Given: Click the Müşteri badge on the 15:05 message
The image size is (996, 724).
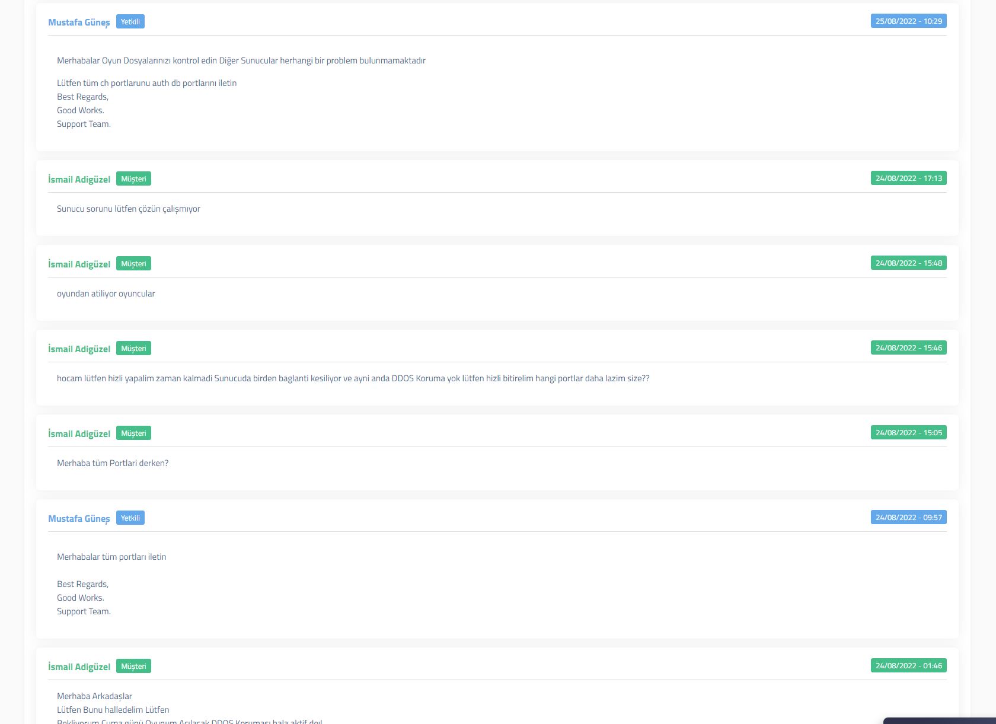Looking at the screenshot, I should (133, 433).
